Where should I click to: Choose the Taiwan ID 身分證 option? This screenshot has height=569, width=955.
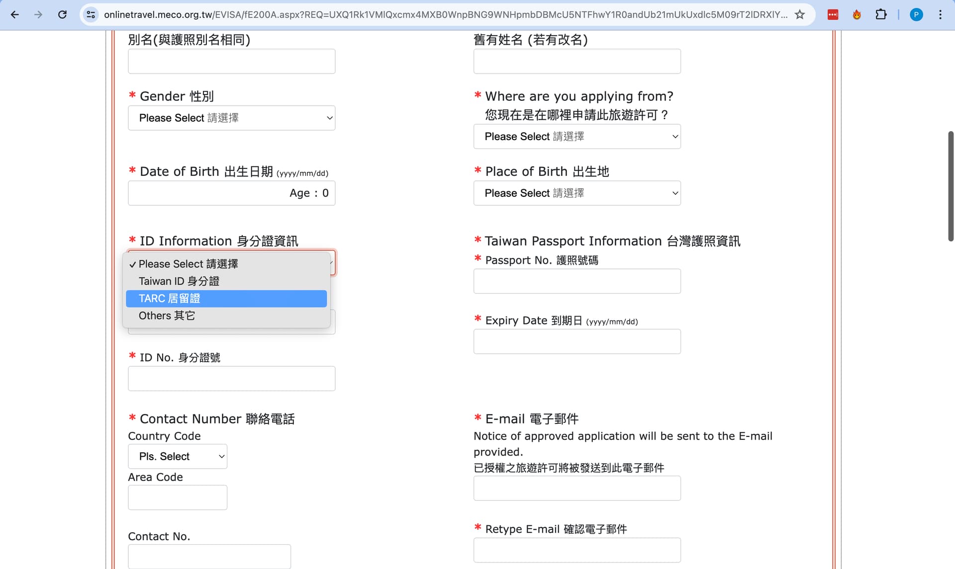tap(179, 281)
